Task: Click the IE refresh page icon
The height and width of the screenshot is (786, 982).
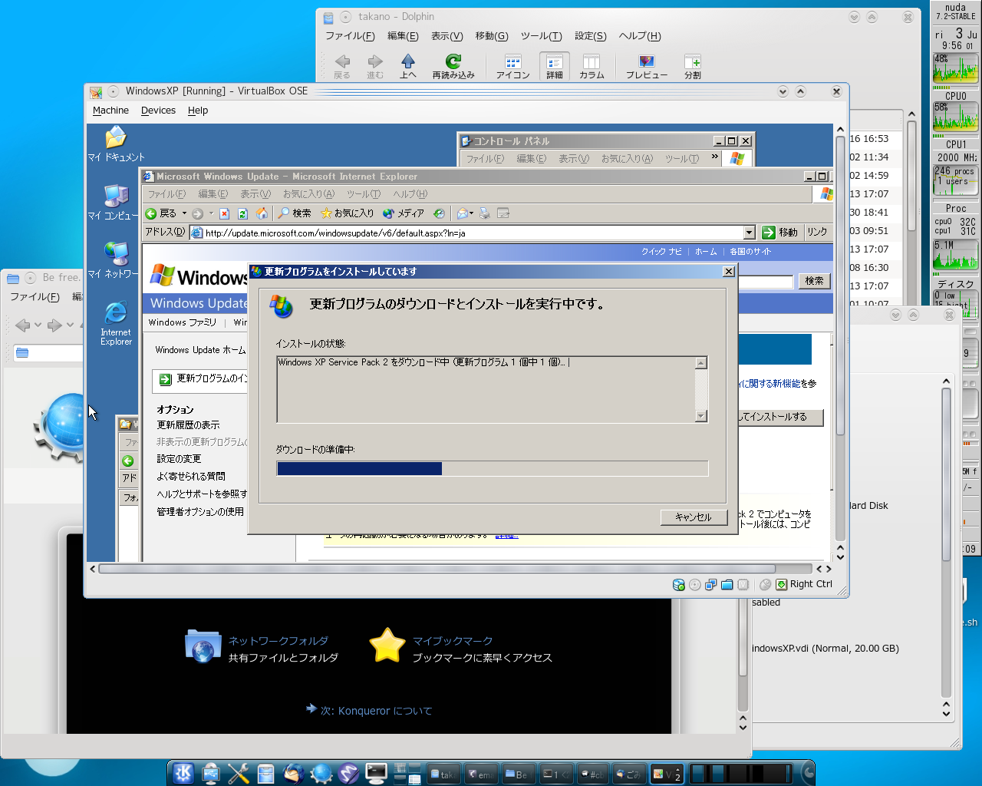Action: (x=242, y=213)
